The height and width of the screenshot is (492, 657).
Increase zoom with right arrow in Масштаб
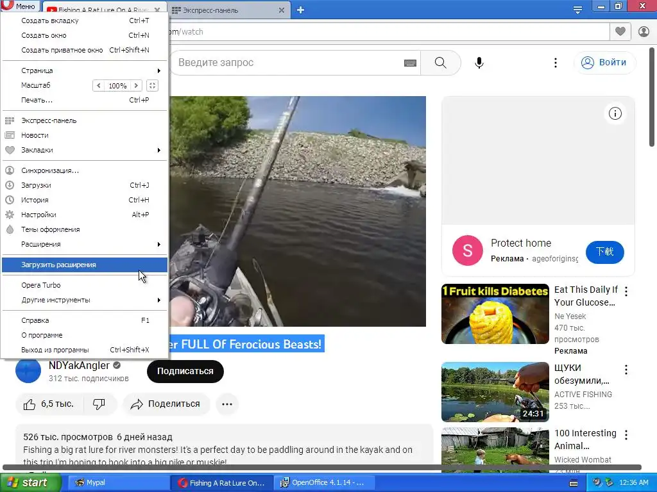point(136,85)
